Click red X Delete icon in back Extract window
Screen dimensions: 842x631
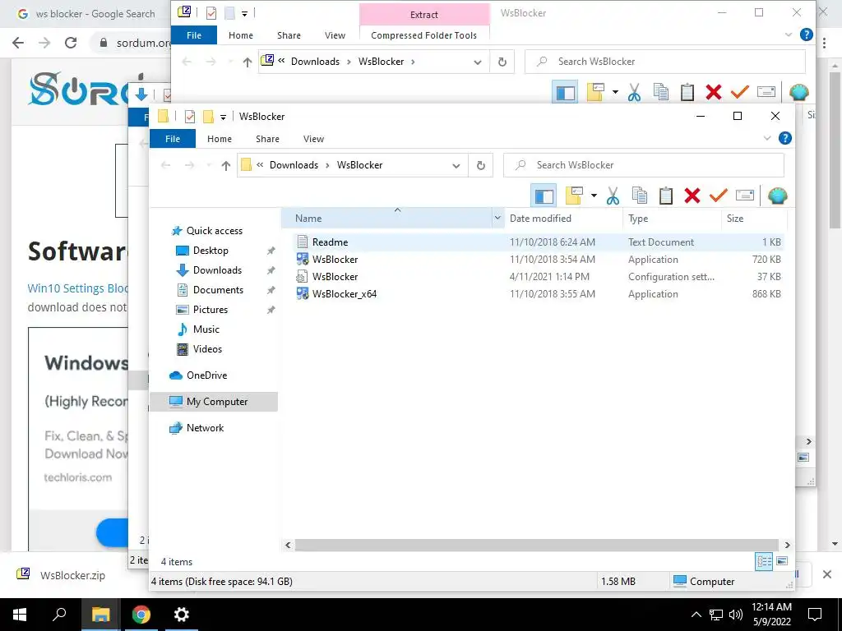pos(714,92)
